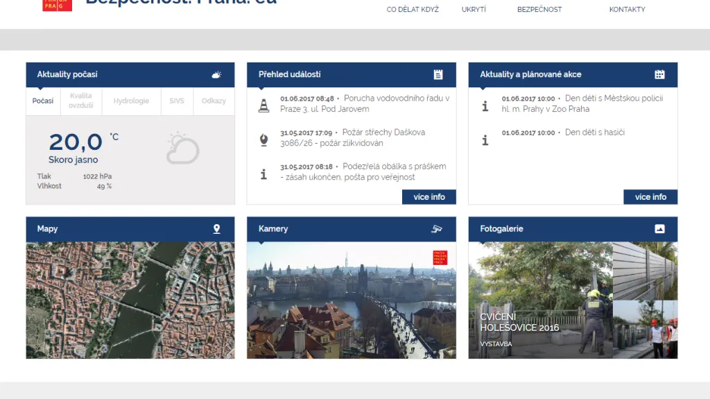Switch to the Odkazy tab
The image size is (710, 399).
(214, 101)
